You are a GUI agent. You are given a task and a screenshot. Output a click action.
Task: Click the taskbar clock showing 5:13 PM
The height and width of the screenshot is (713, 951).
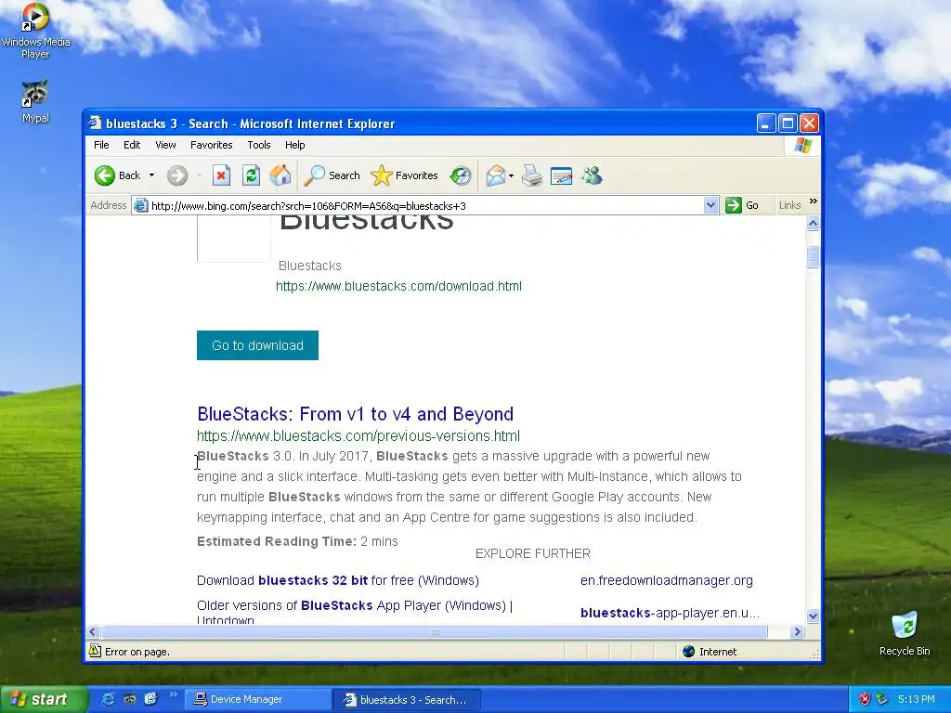coord(916,699)
